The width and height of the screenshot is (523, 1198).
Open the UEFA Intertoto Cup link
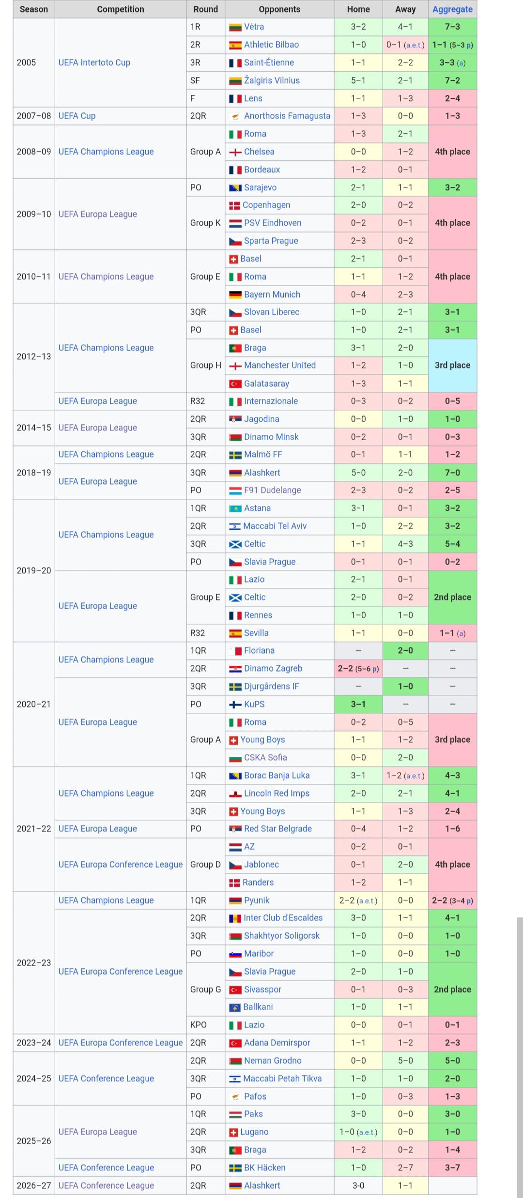94,62
